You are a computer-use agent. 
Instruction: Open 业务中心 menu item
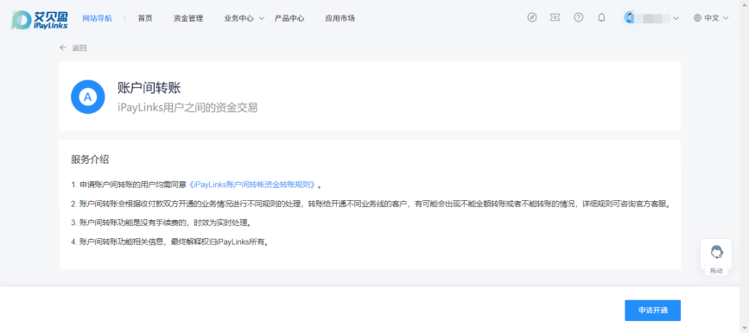pos(238,18)
